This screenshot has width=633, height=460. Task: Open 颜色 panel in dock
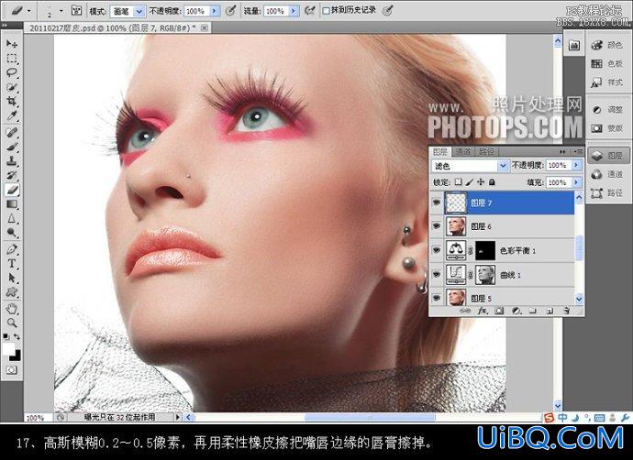607,45
